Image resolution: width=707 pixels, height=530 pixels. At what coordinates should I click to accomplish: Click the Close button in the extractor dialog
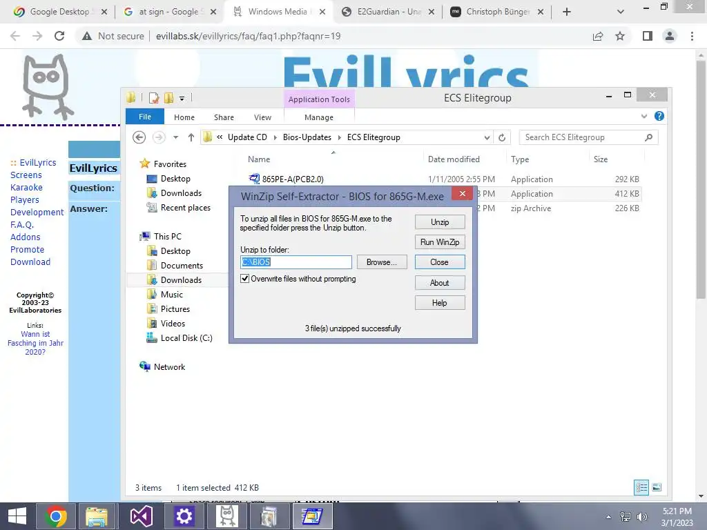click(440, 262)
